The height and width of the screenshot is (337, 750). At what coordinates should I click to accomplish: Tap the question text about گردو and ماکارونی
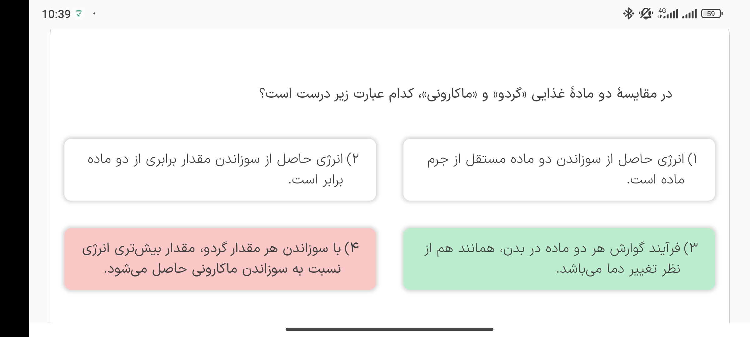tap(466, 94)
